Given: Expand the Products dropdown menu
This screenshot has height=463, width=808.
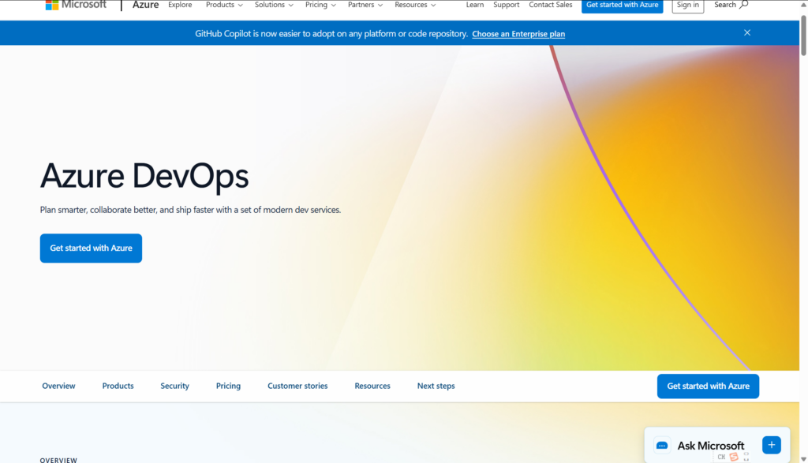Looking at the screenshot, I should pyautogui.click(x=224, y=5).
